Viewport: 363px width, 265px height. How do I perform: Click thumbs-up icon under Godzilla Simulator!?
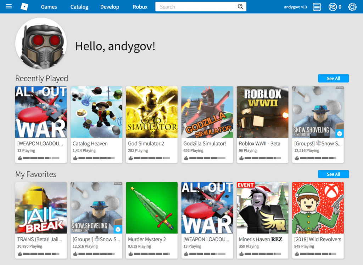[186, 158]
